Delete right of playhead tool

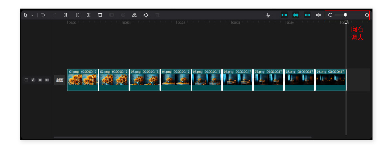click(89, 15)
